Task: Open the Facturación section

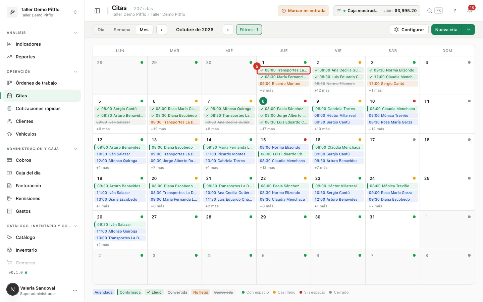Action: (x=42, y=186)
